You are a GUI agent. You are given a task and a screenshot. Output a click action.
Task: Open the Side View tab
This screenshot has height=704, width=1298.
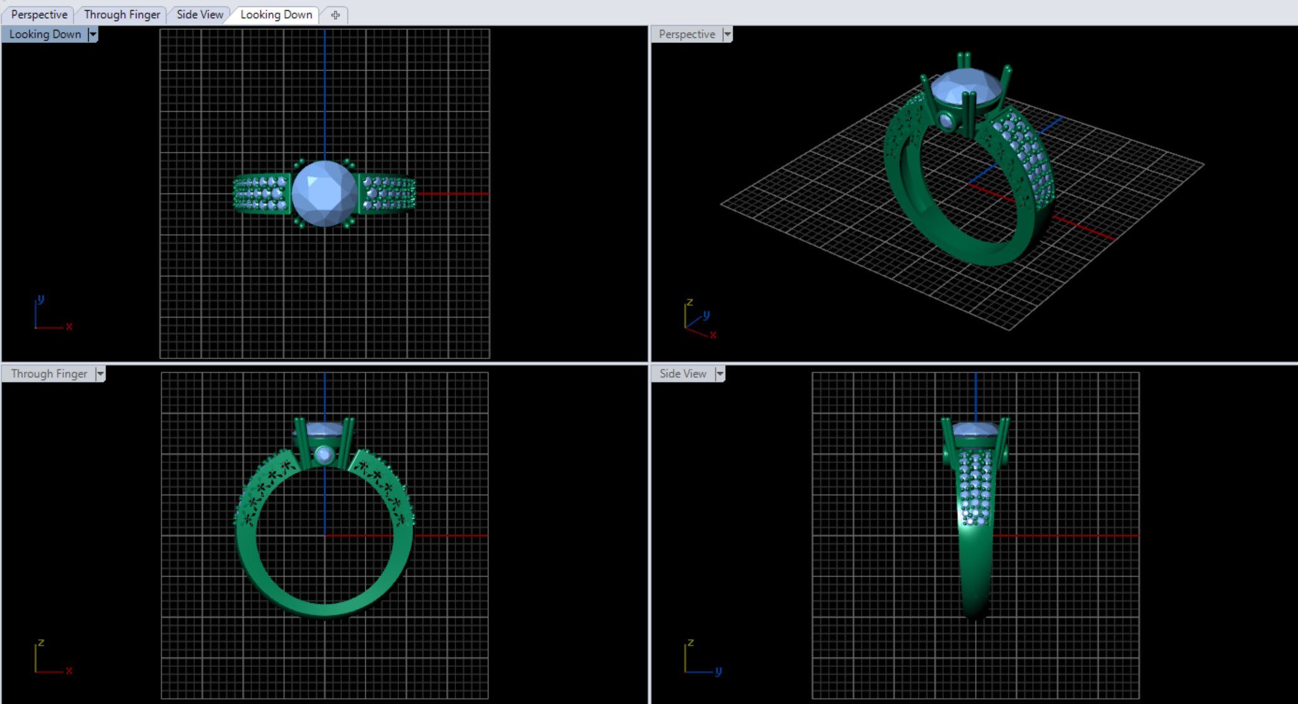pos(200,14)
